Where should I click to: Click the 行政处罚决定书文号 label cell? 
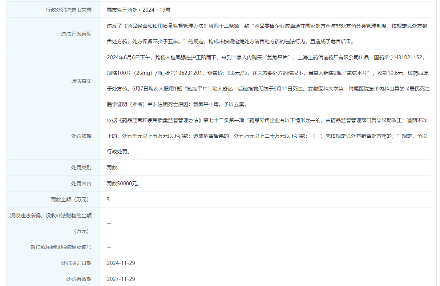click(x=53, y=10)
